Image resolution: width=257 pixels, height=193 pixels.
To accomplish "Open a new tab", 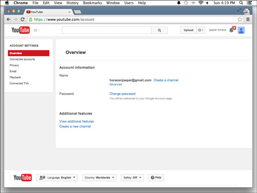I will point(78,12).
